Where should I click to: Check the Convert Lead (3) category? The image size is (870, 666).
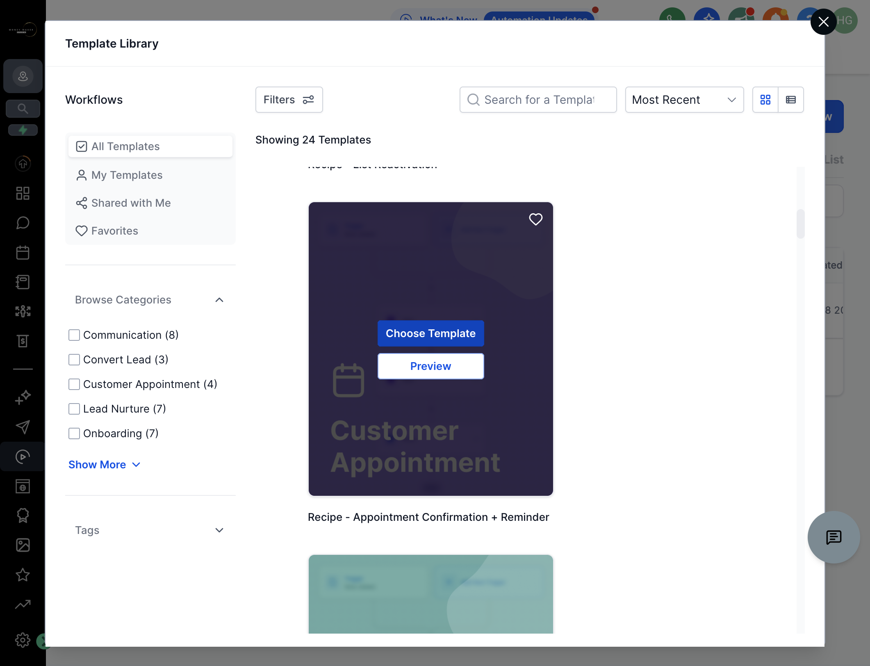[x=74, y=360]
